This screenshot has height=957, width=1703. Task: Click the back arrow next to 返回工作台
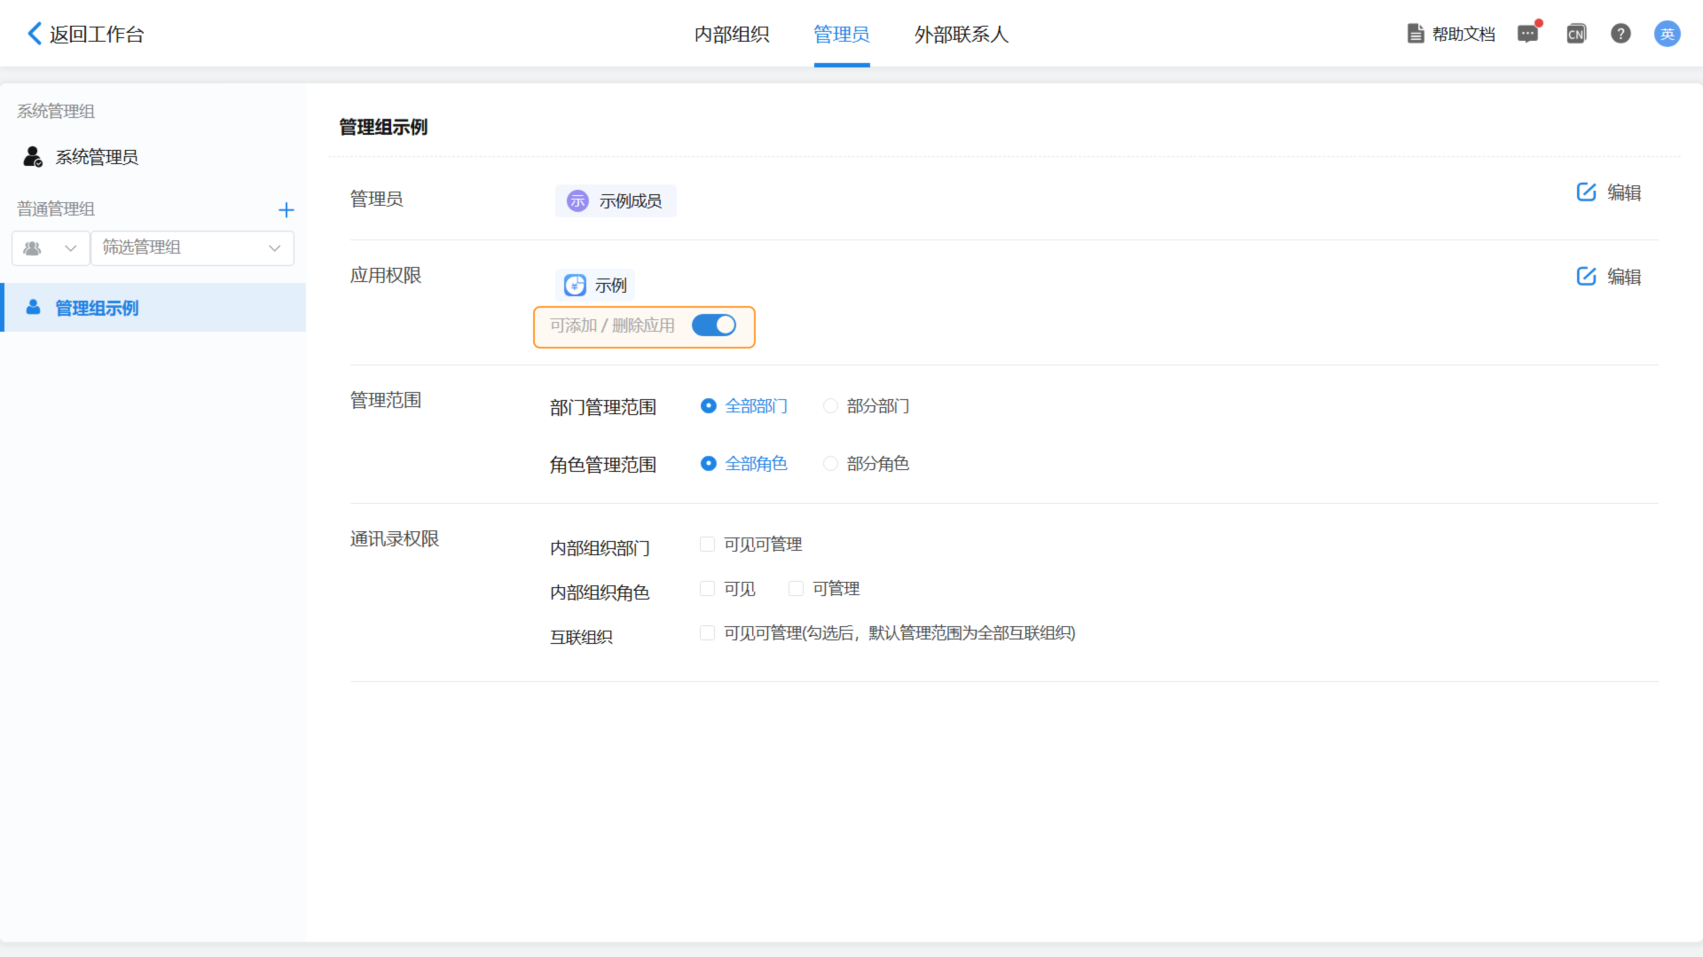coord(35,33)
